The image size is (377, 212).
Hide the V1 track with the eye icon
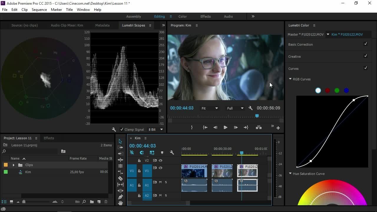coord(161,168)
